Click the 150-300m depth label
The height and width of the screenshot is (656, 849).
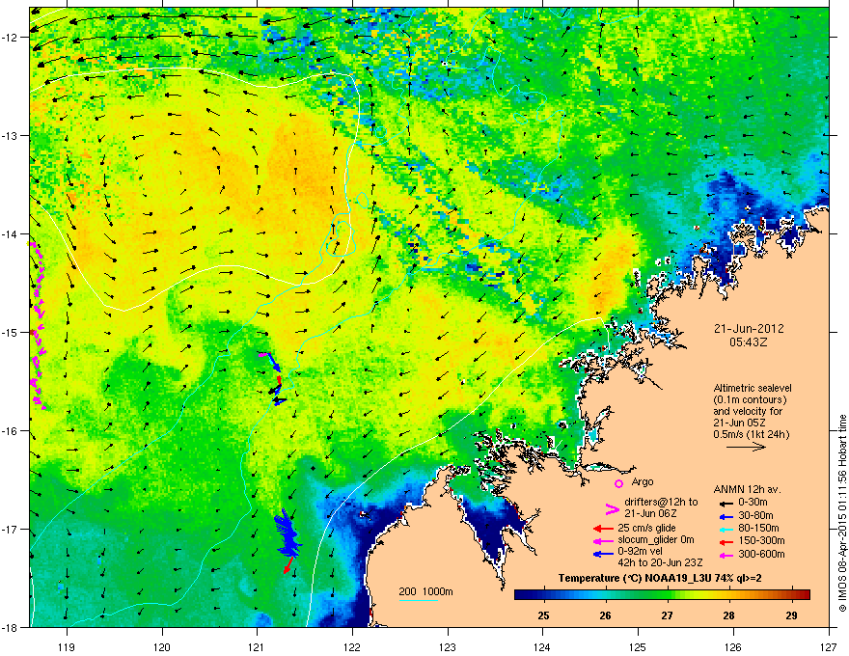761,541
